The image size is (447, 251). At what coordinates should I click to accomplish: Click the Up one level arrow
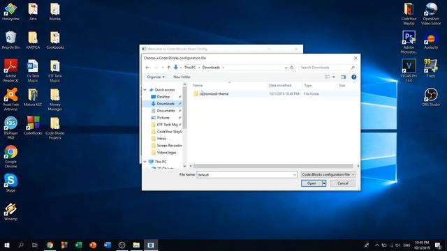(168, 68)
